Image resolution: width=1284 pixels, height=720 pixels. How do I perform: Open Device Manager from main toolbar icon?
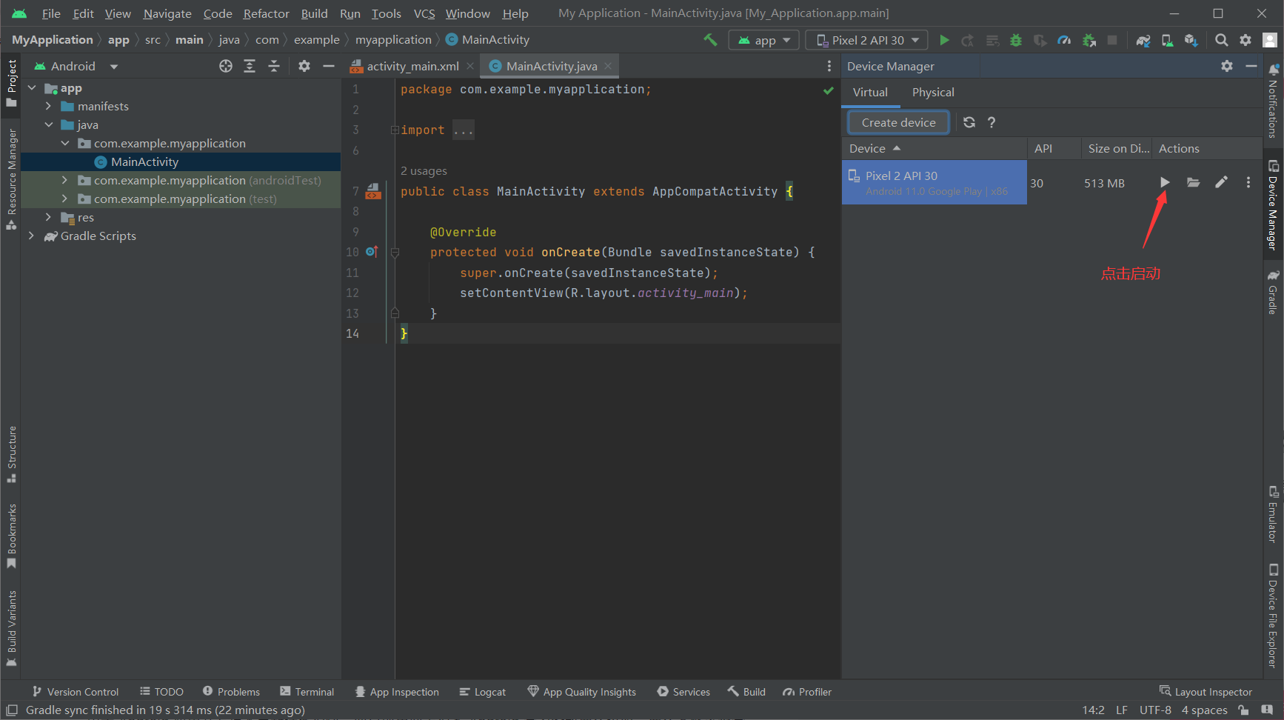[1167, 40]
